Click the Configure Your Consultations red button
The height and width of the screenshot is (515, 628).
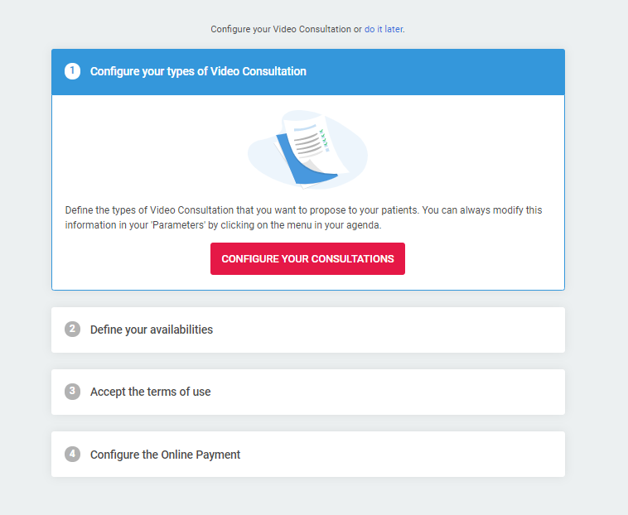tap(307, 258)
